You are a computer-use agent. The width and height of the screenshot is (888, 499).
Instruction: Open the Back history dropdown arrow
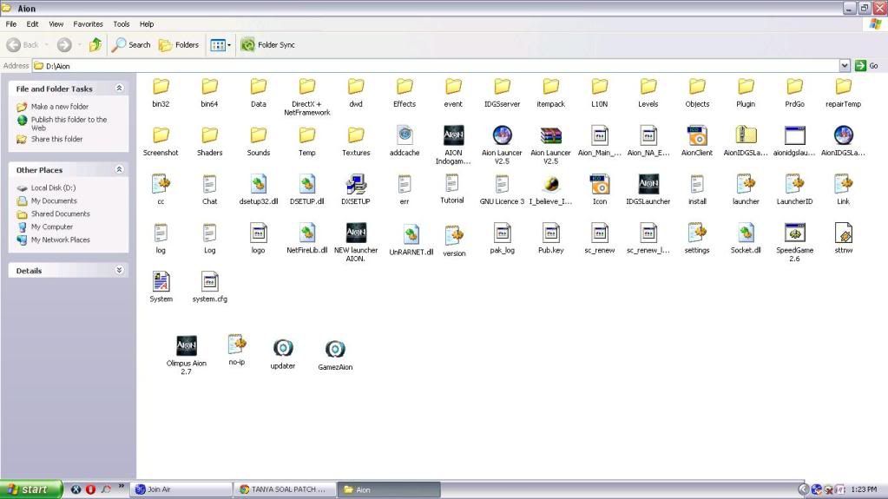46,45
